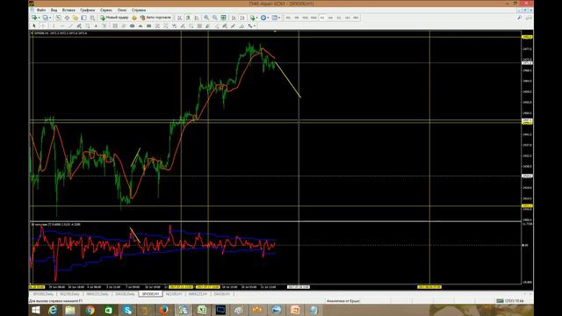
Task: Expand the Templates dropdown arrow
Action: (279, 18)
